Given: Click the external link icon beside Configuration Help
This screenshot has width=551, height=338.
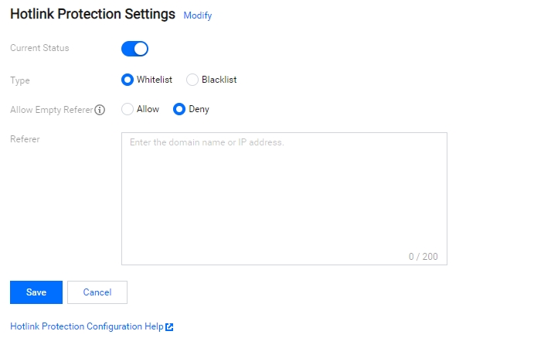Looking at the screenshot, I should point(169,327).
